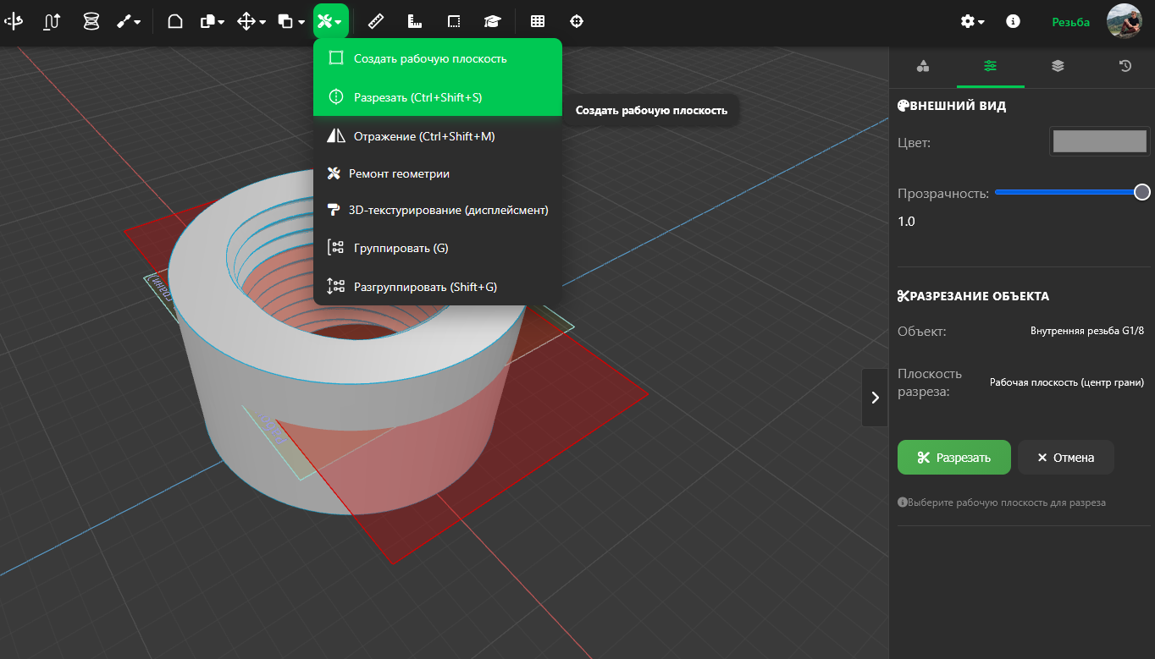Switch to the shapes panel tab
Viewport: 1155px width, 659px height.
pyautogui.click(x=923, y=67)
